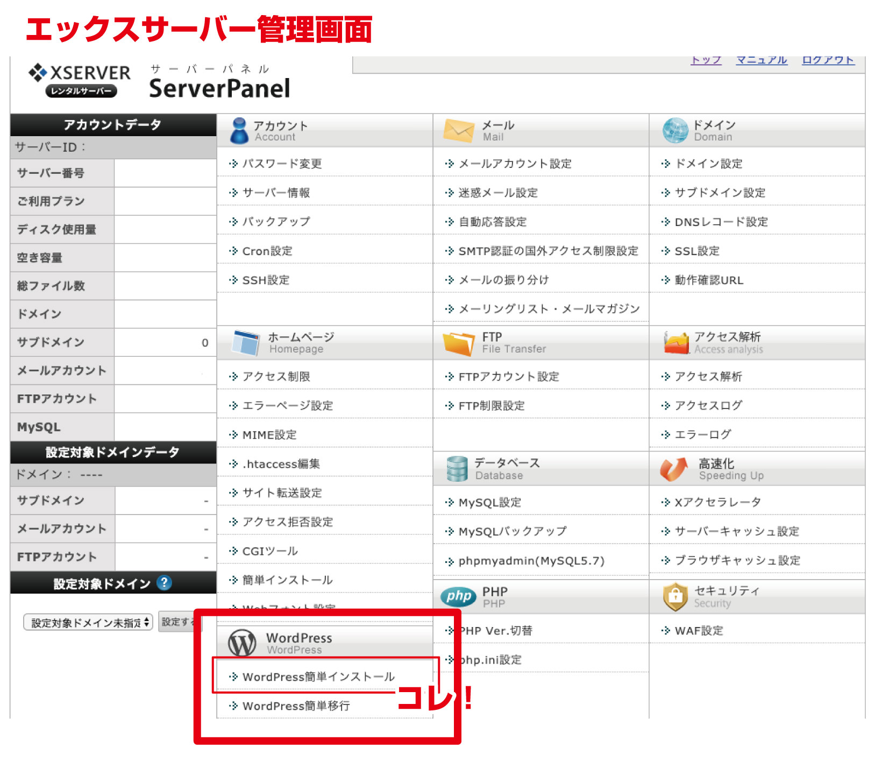Click the WordPress logo icon
Viewport: 882px width, 775px height.
coord(242,643)
